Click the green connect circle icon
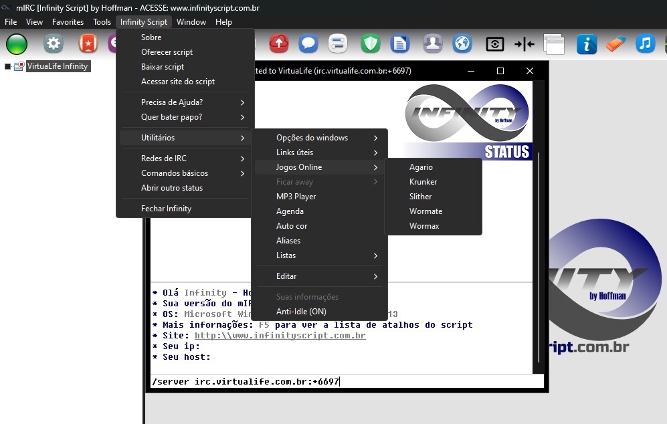667x424 pixels. pos(17,44)
